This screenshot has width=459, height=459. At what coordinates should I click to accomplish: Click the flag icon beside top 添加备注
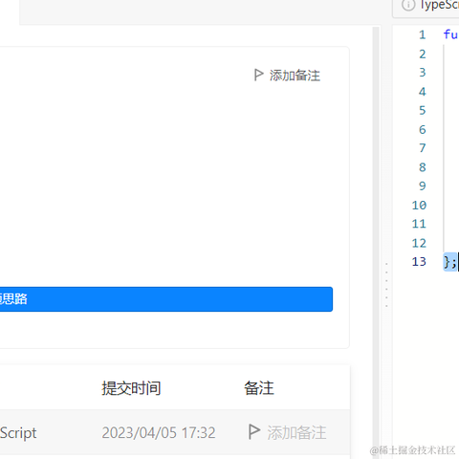click(x=258, y=76)
